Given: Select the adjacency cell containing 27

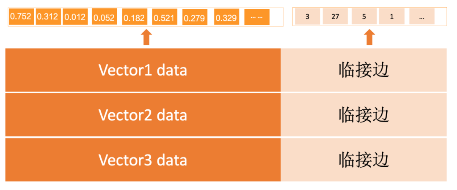Looking at the screenshot, I should click(x=335, y=16).
